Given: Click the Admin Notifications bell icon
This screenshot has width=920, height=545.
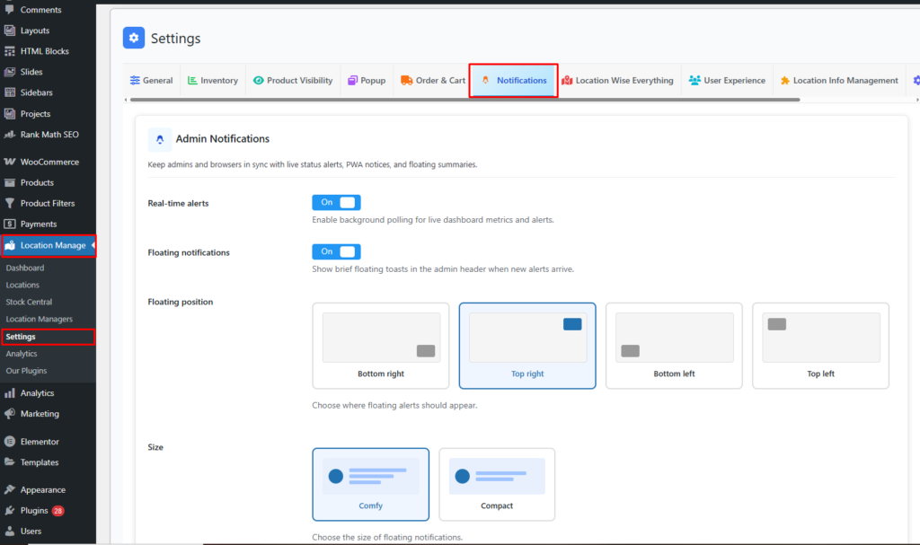Looking at the screenshot, I should tap(160, 139).
